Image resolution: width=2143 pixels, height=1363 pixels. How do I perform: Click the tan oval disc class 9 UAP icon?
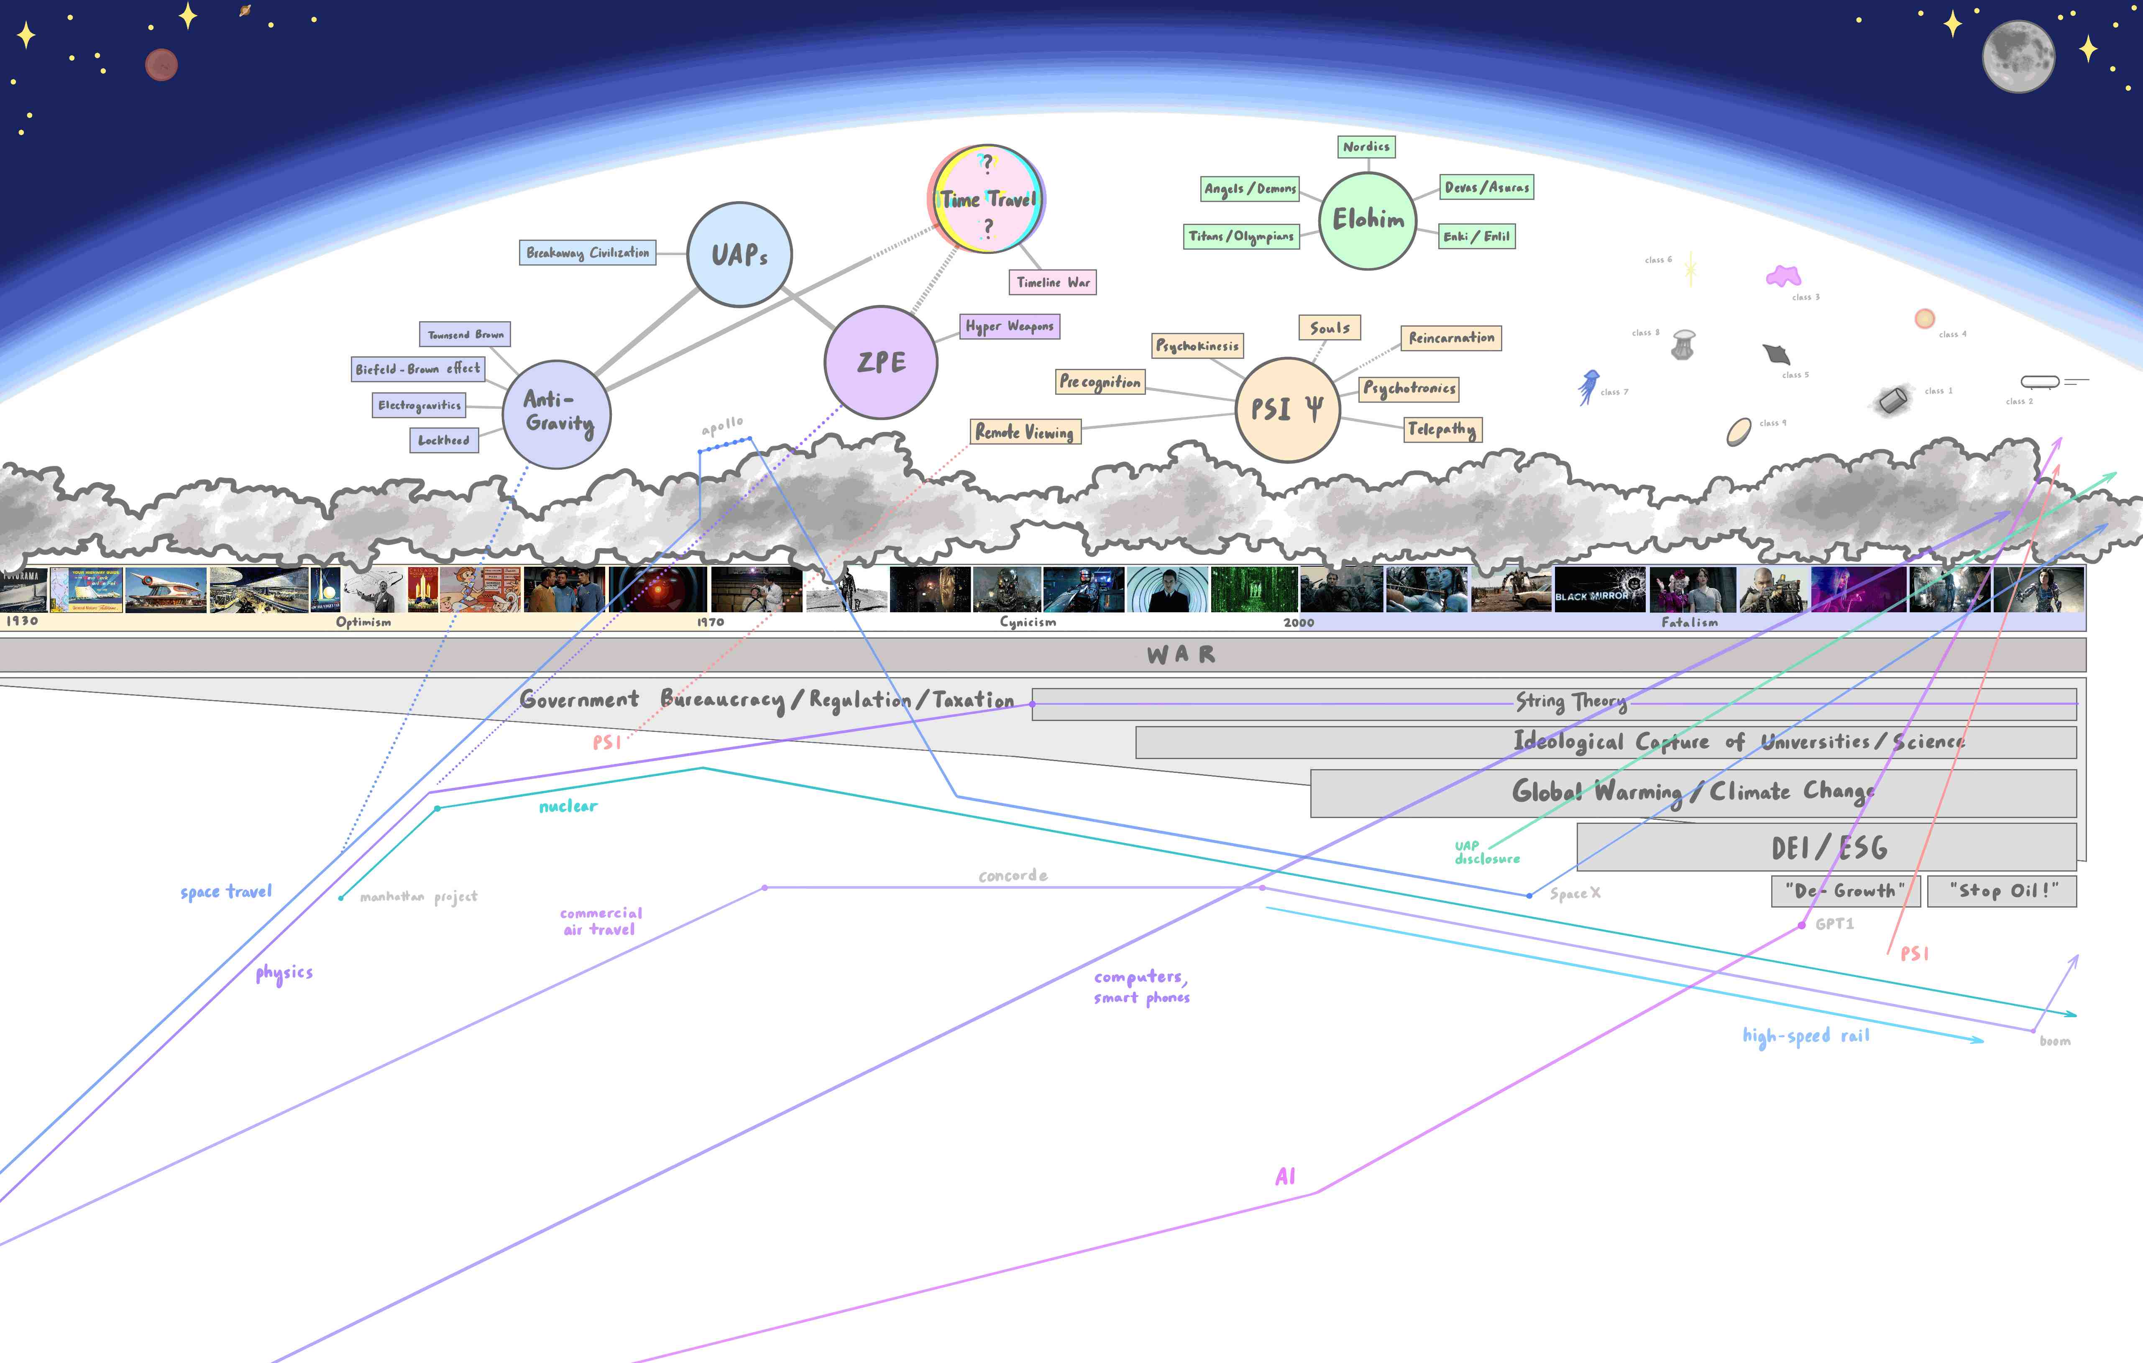1739,432
